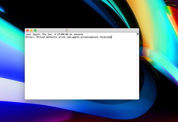Image resolution: width=178 pixels, height=122 pixels.
Task: Click the blank white area inside Terminal
Action: pyautogui.click(x=81, y=69)
